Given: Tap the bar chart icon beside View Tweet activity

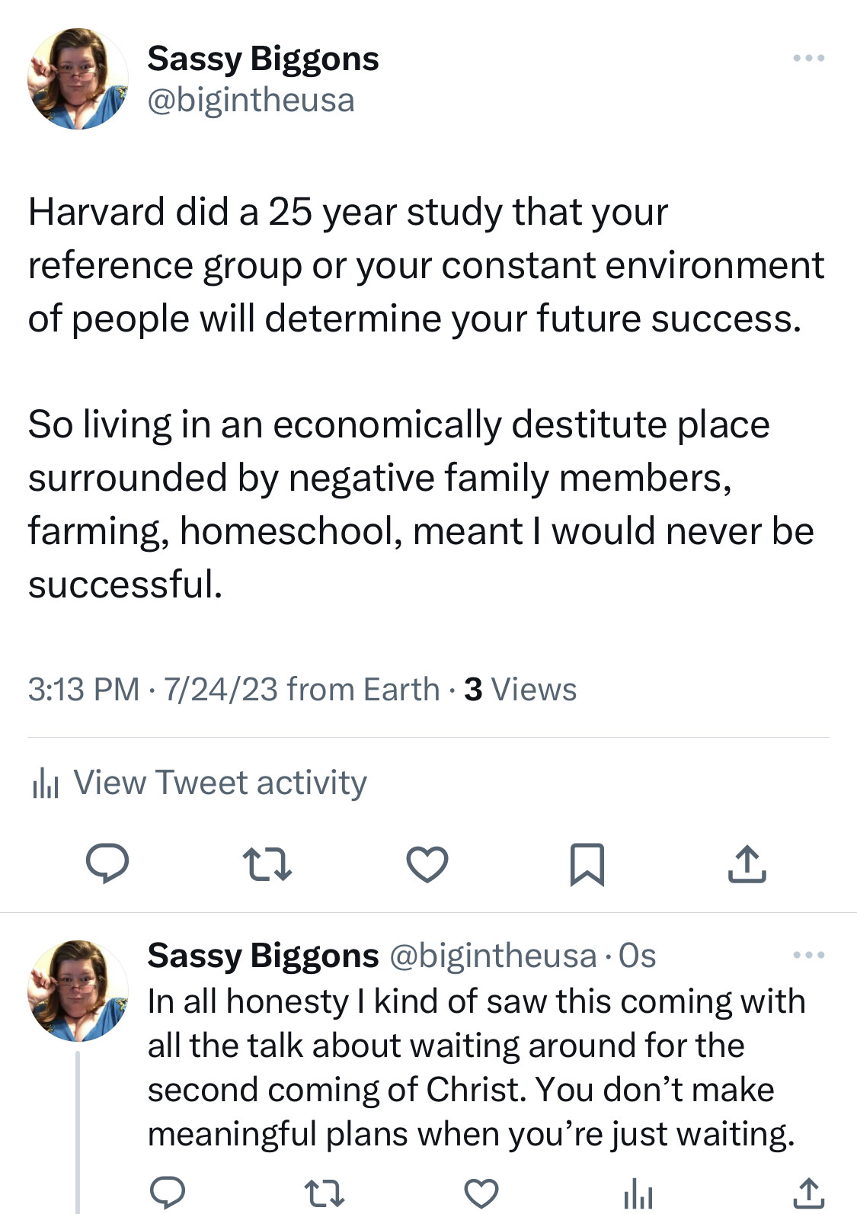Looking at the screenshot, I should pos(45,783).
